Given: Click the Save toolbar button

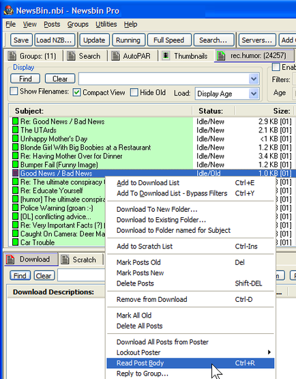Looking at the screenshot, I should (21, 40).
